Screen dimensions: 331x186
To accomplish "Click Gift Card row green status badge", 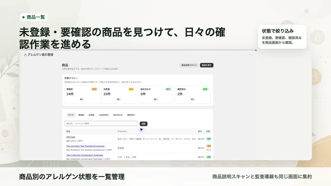I will (209, 139).
